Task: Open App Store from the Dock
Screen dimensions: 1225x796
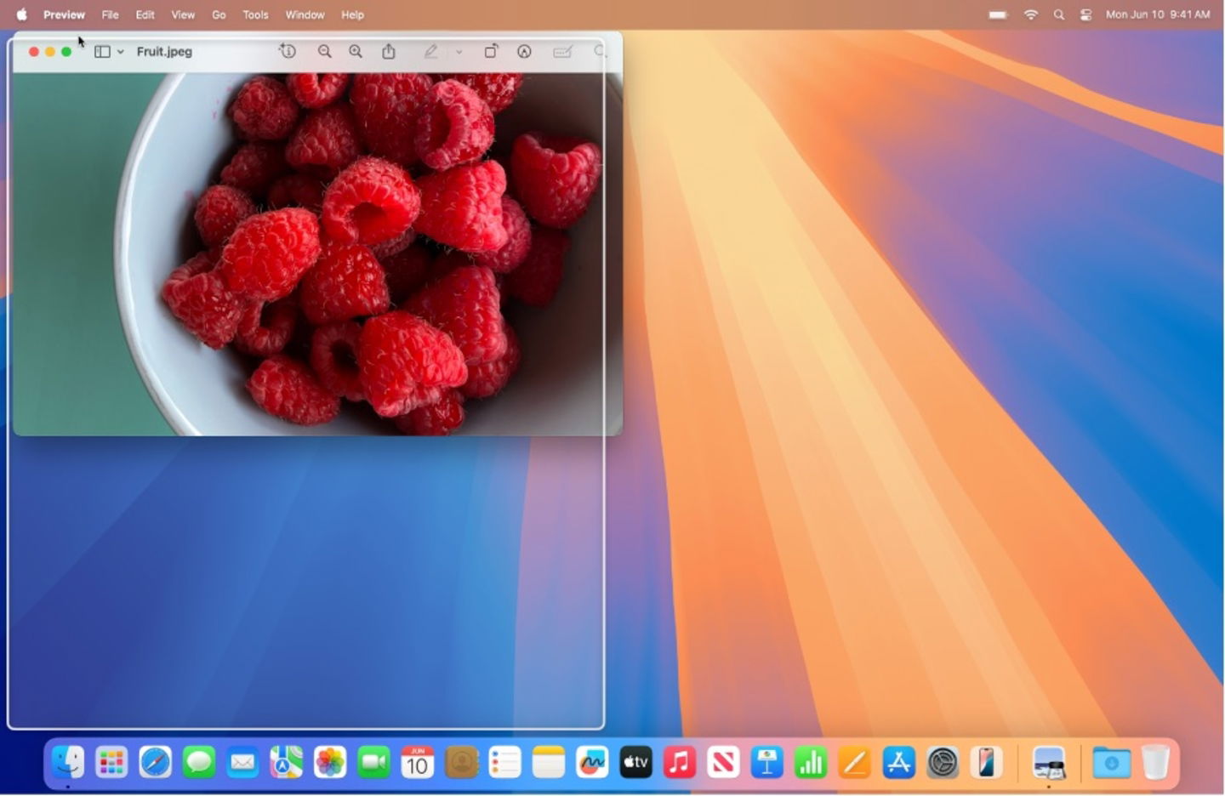Action: [898, 762]
